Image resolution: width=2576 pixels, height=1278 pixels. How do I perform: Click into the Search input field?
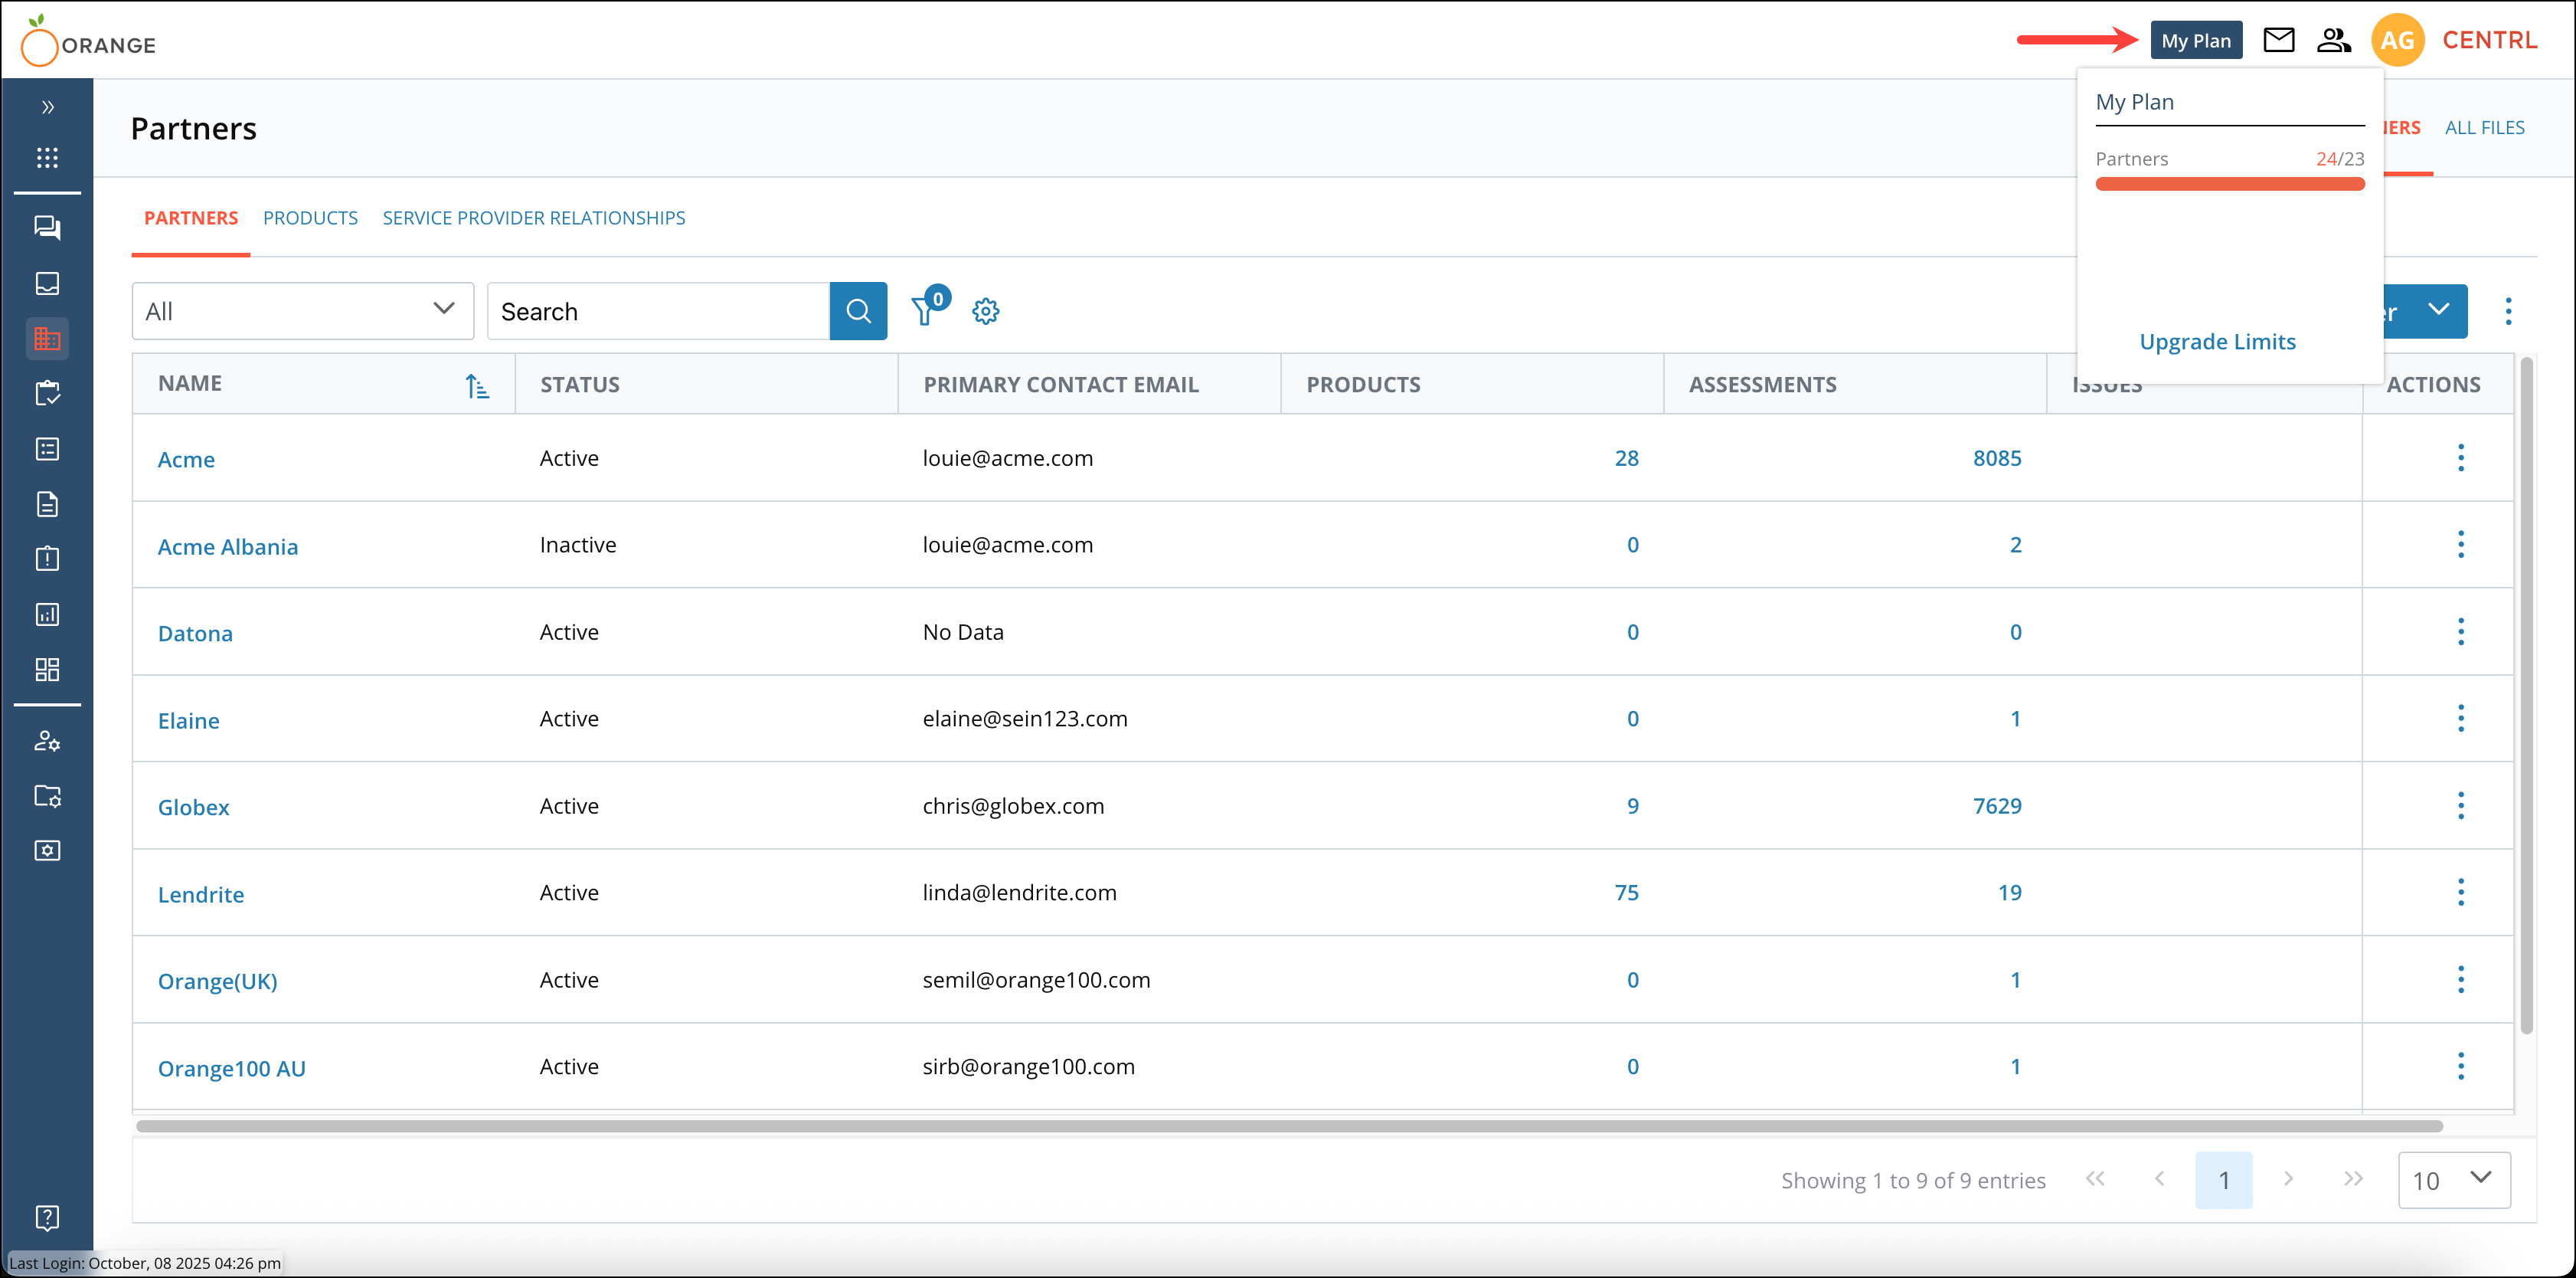(x=658, y=311)
